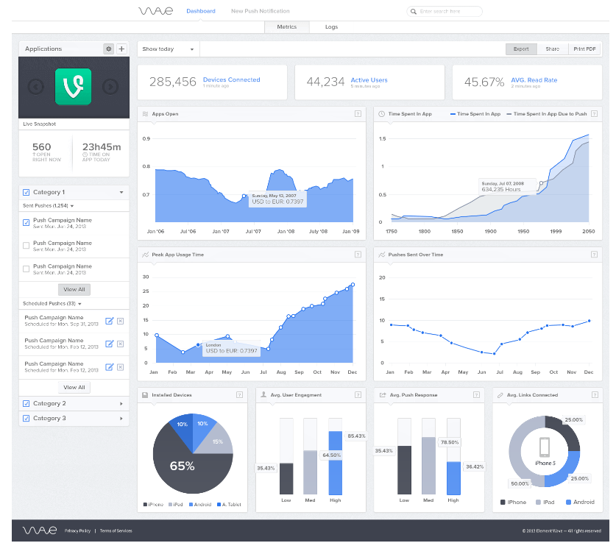The image size is (616, 543).
Task: Open help icon on Installed Devices panel
Action: (240, 394)
